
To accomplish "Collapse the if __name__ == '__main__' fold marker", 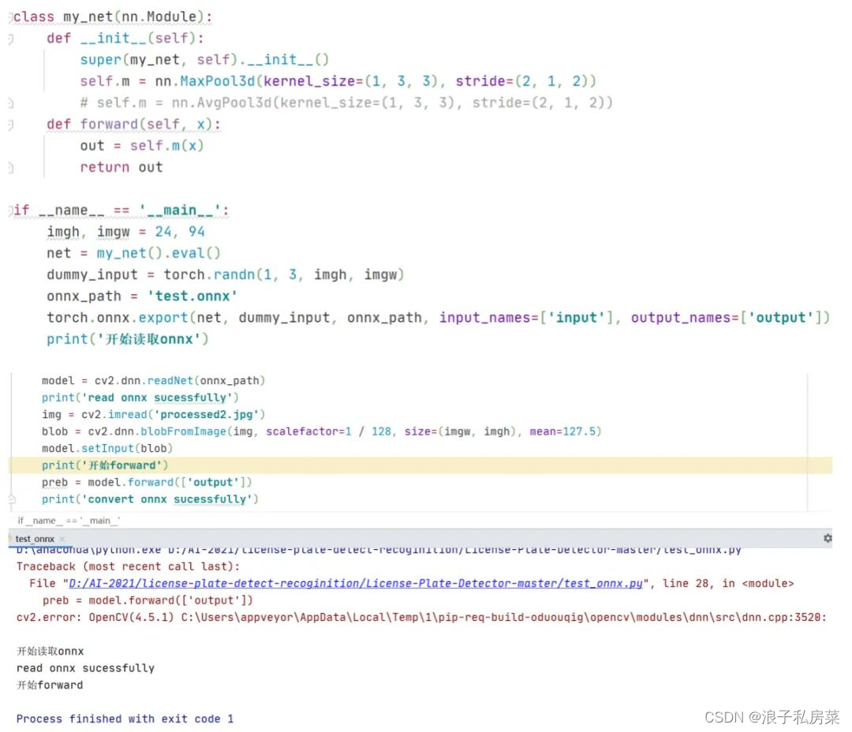I will pyautogui.click(x=10, y=211).
